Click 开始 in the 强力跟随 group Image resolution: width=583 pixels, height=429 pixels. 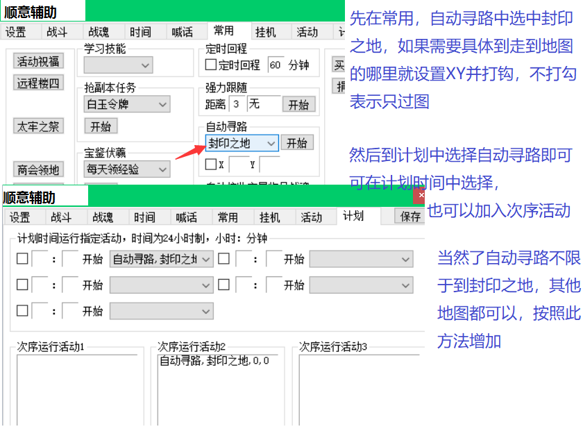pos(298,104)
